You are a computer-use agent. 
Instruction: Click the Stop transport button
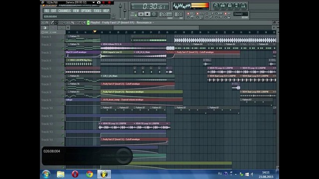tap(148, 14)
